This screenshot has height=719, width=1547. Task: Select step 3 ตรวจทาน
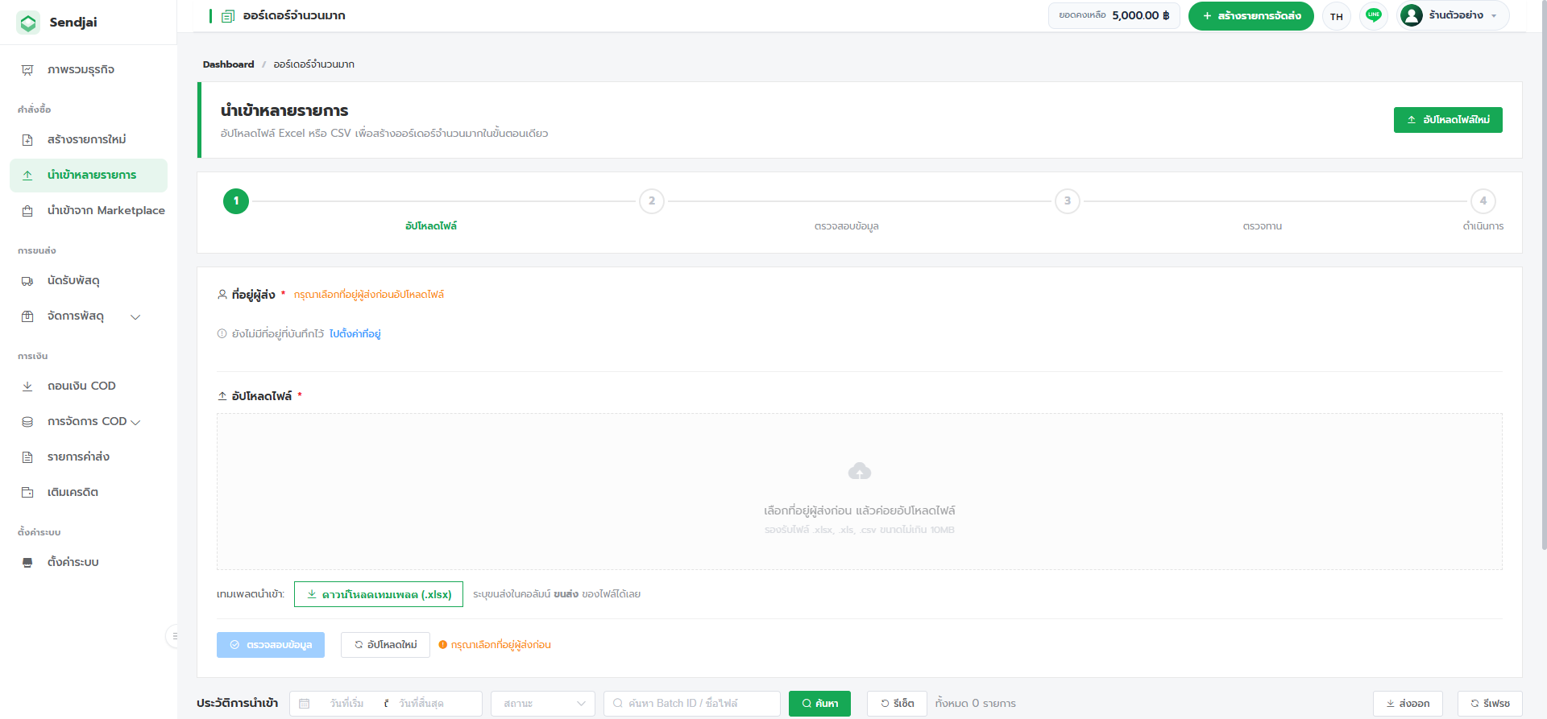pyautogui.click(x=1068, y=201)
